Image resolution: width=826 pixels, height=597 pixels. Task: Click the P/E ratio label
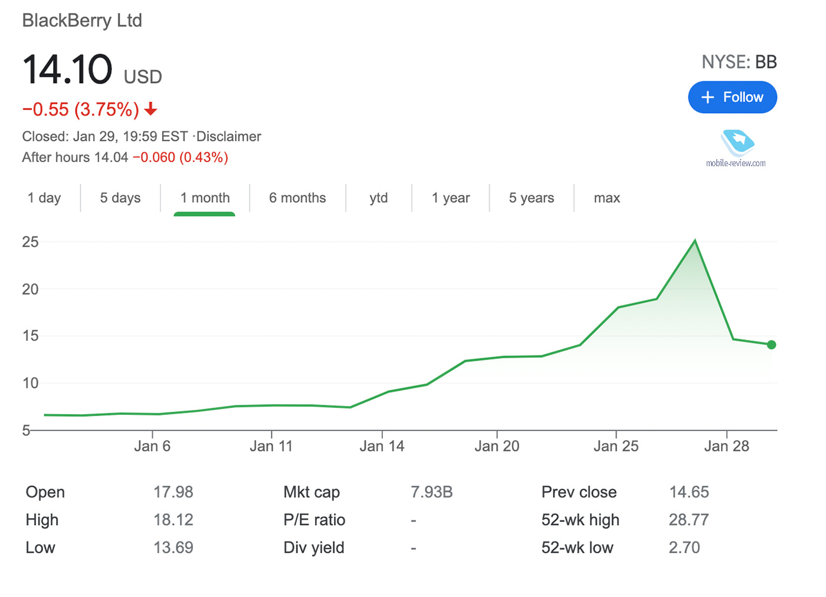(x=314, y=520)
